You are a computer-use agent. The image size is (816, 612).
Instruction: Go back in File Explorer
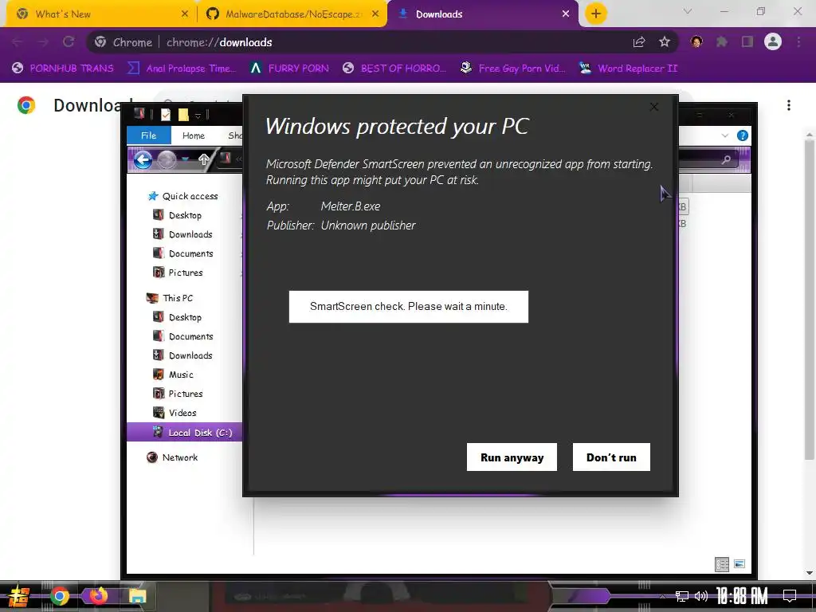click(x=143, y=159)
